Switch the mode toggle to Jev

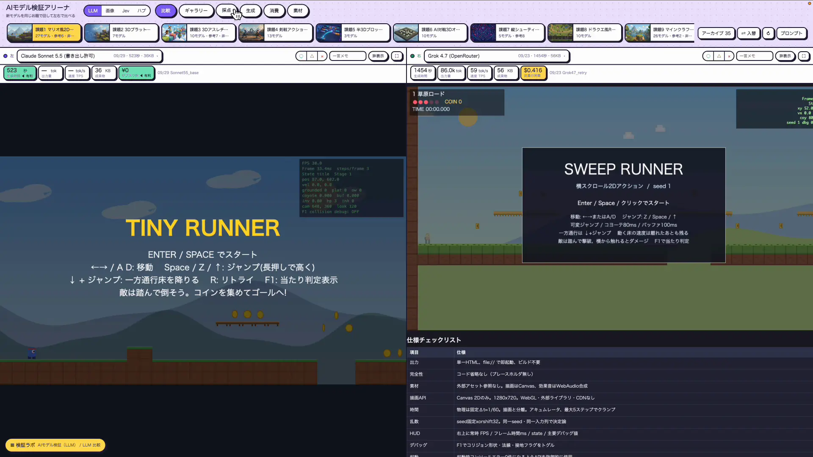click(126, 11)
